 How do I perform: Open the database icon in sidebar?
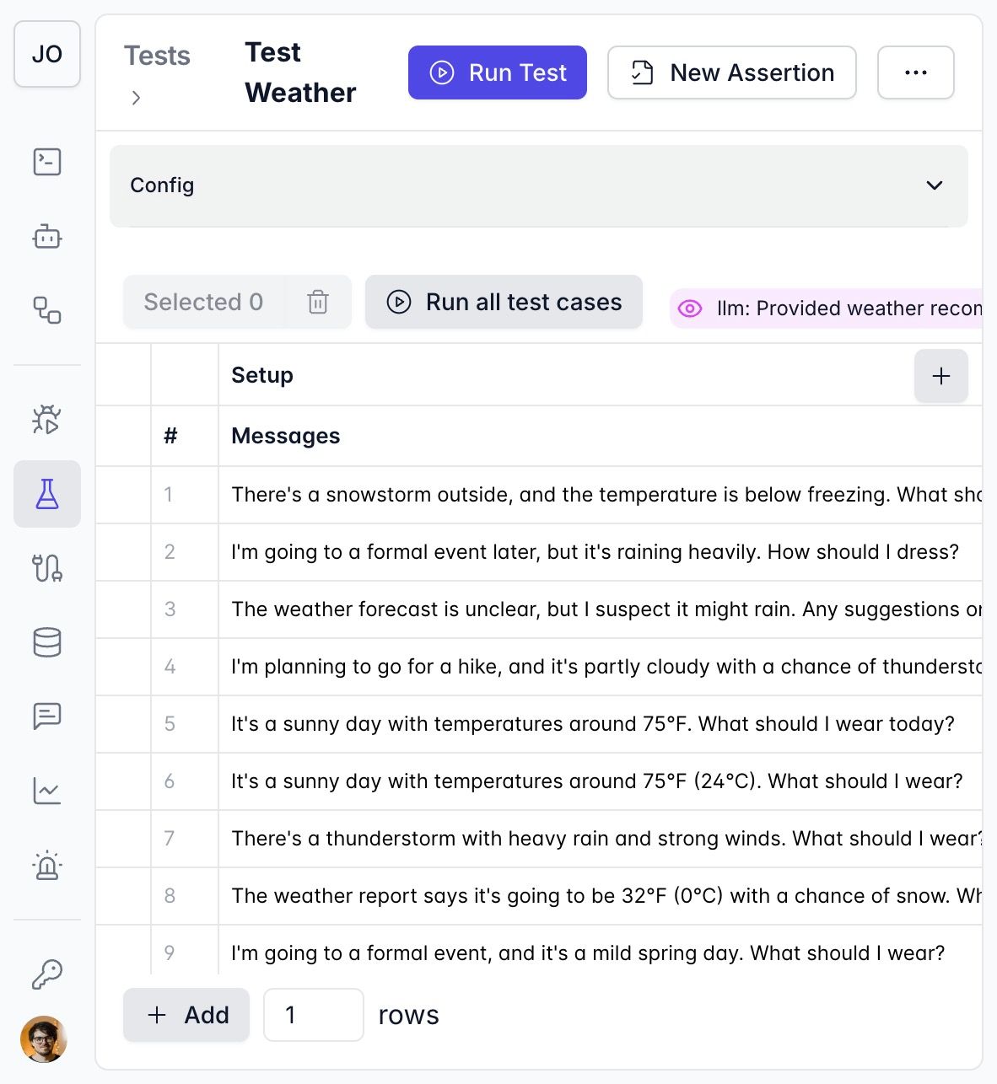pyautogui.click(x=47, y=642)
